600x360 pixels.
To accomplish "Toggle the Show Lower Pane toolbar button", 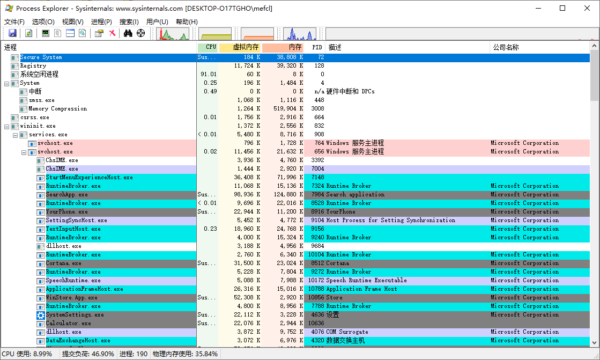I will [x=70, y=33].
